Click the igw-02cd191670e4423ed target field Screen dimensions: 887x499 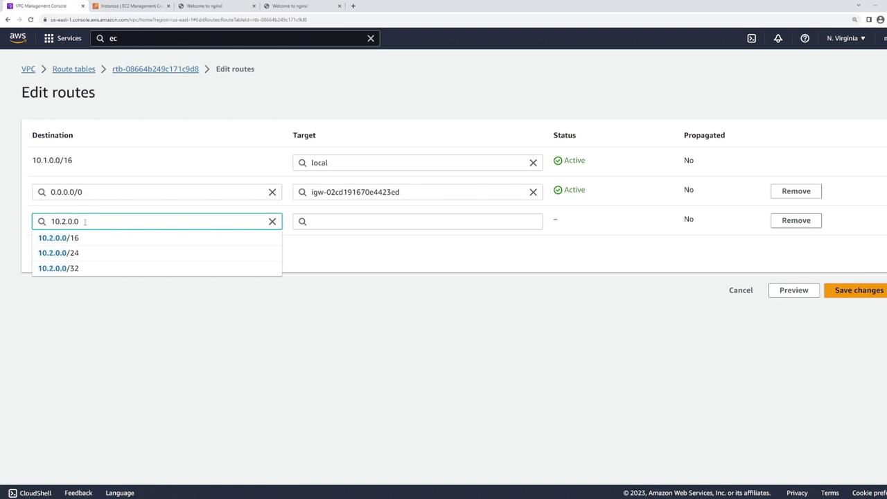(418, 192)
